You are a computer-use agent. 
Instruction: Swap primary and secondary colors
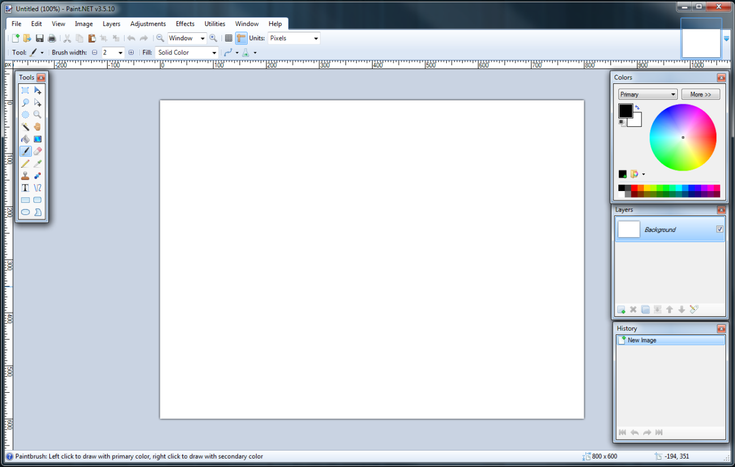[x=637, y=107]
